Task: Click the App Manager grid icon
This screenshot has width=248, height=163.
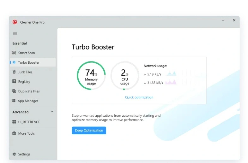Action: 14,101
